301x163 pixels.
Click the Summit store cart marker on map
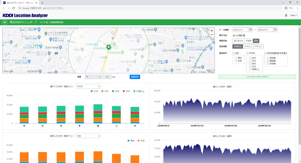click(x=29, y=61)
